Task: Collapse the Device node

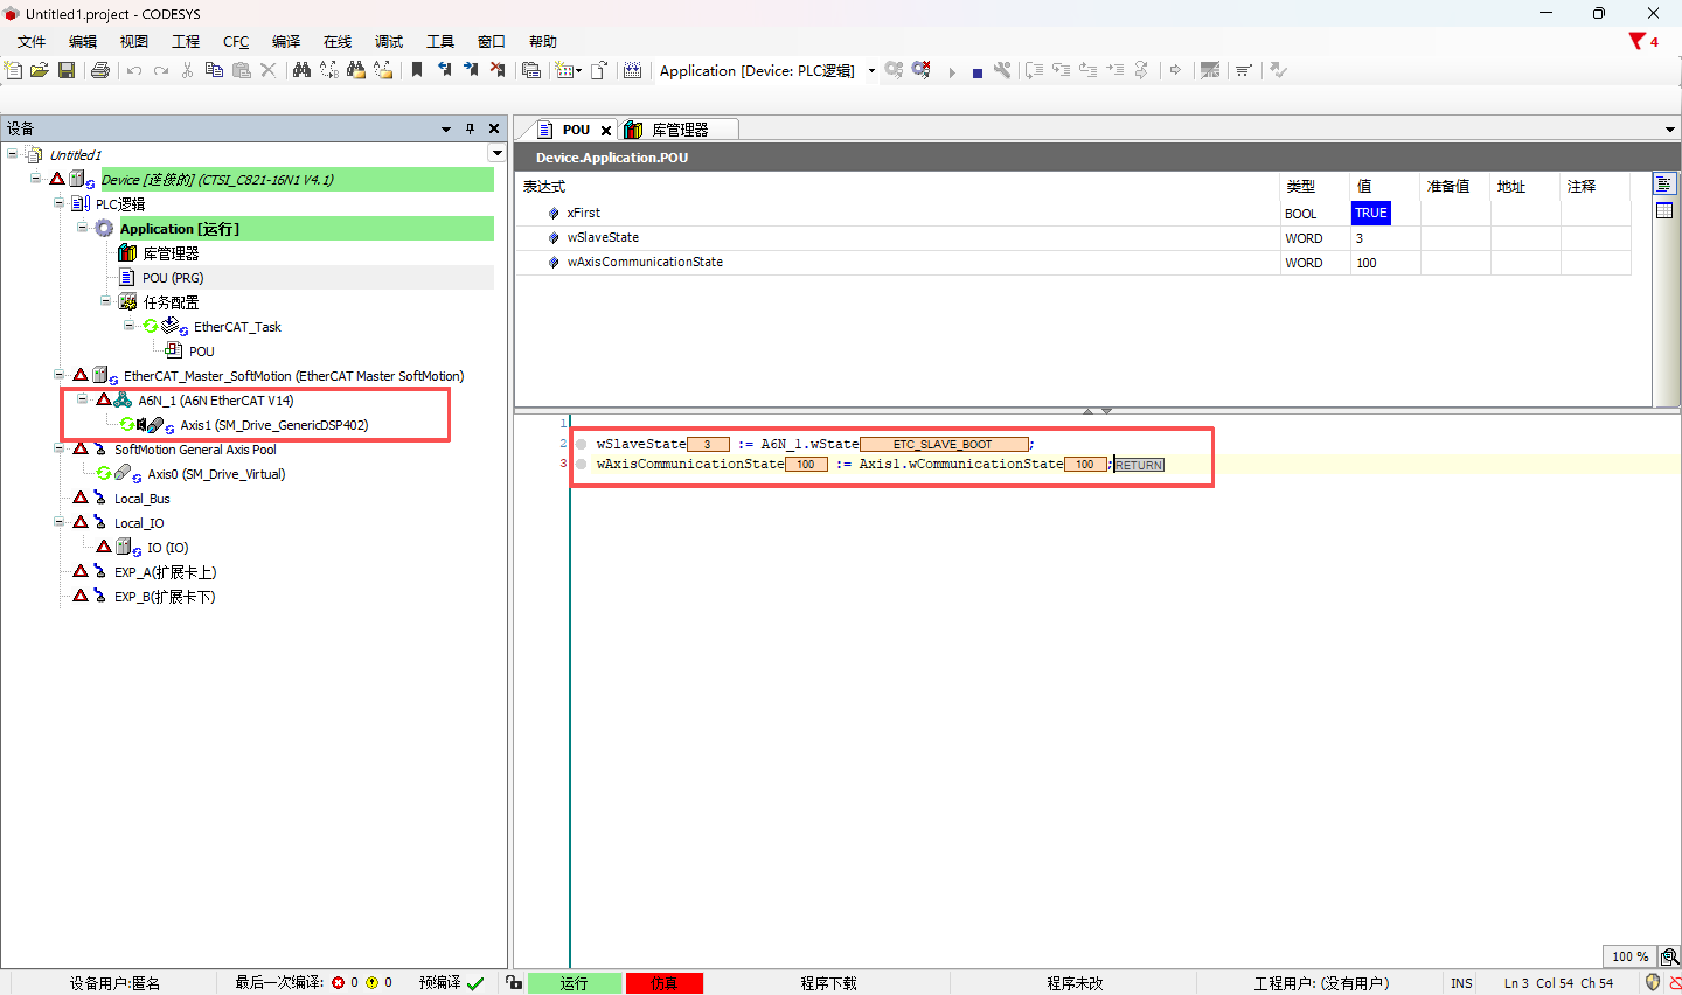Action: pyautogui.click(x=36, y=178)
